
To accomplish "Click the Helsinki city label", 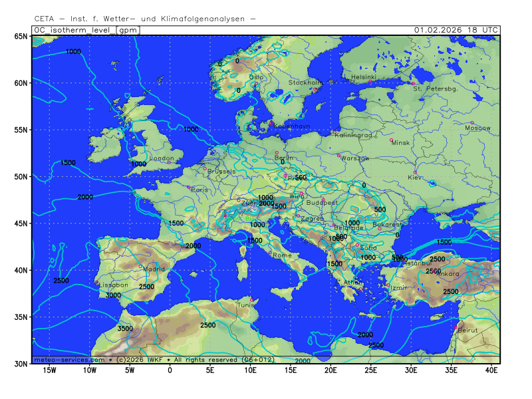I will [363, 77].
